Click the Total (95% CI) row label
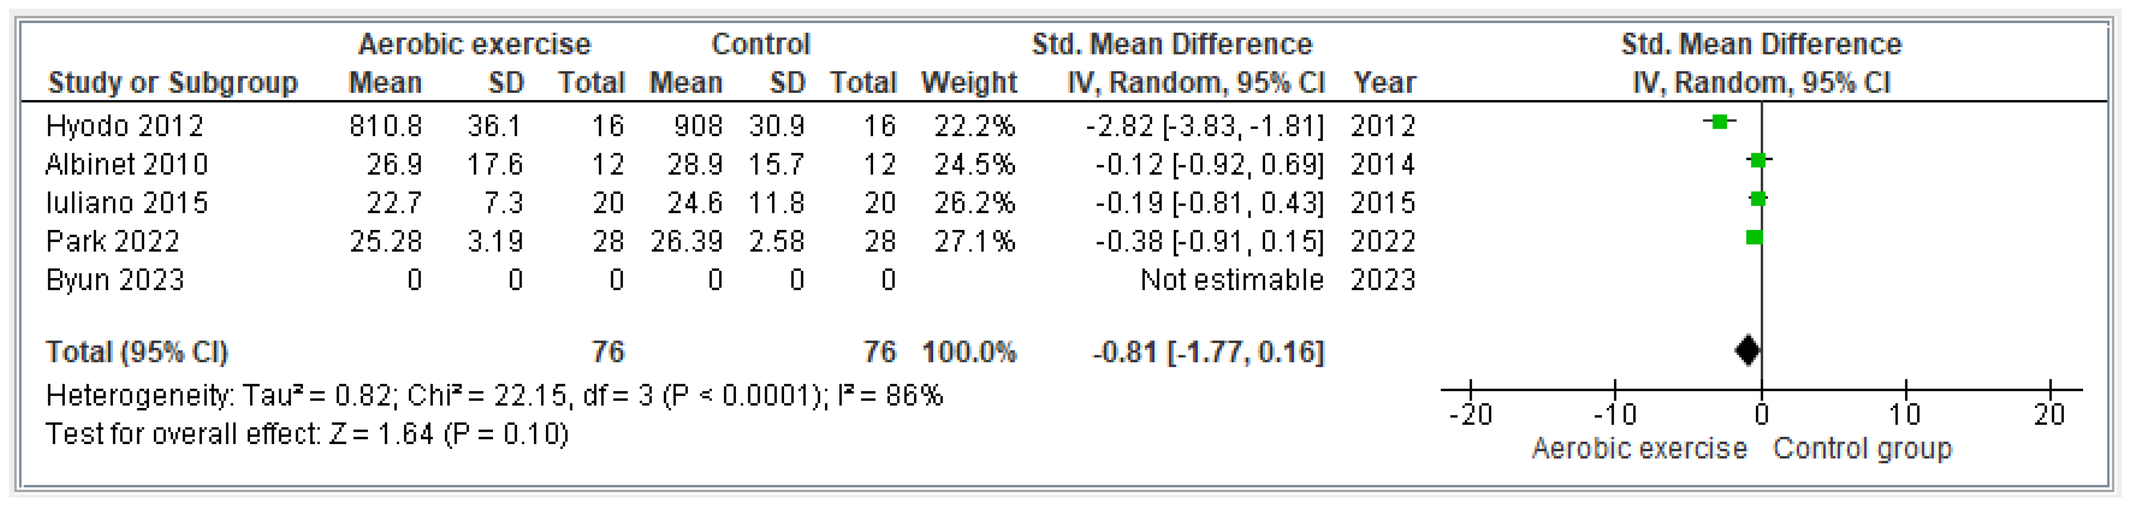 pyautogui.click(x=137, y=352)
